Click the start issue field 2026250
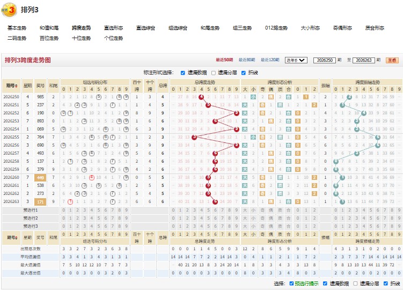Viewport: 403px width, 290px height. 325,60
